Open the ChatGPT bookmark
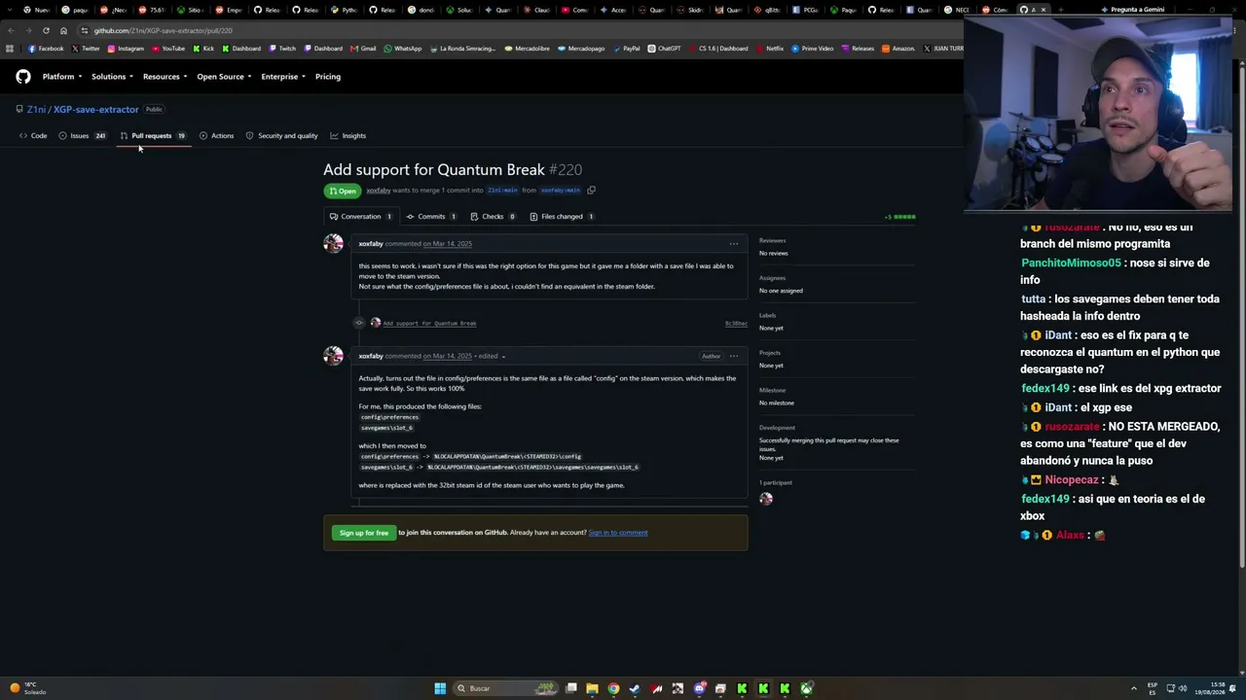1246x700 pixels. [x=665, y=49]
